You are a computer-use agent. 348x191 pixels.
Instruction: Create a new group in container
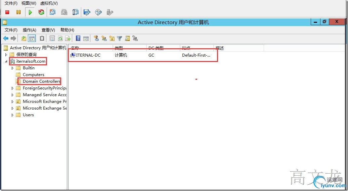(104, 38)
